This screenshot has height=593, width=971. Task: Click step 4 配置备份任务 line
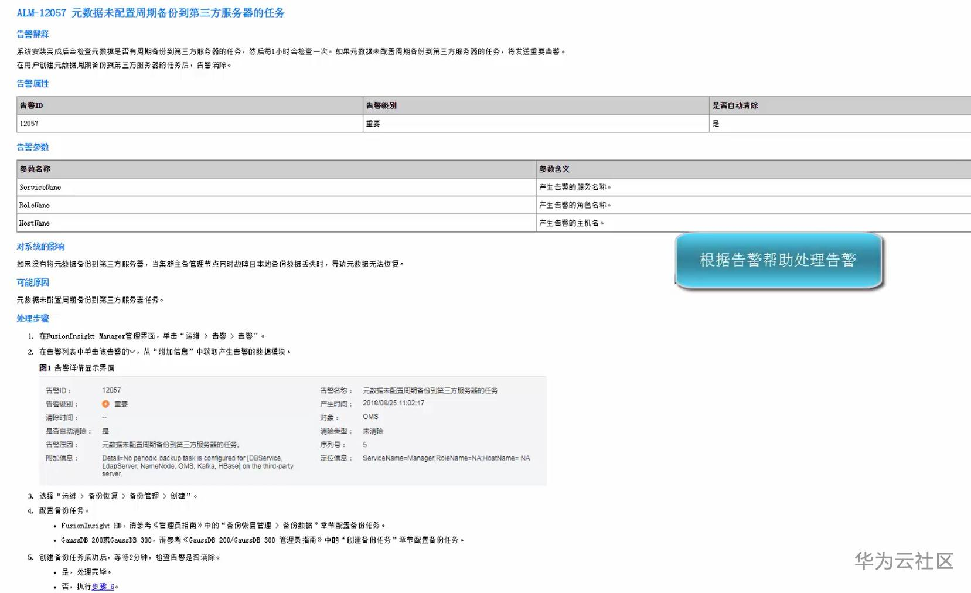click(x=63, y=511)
